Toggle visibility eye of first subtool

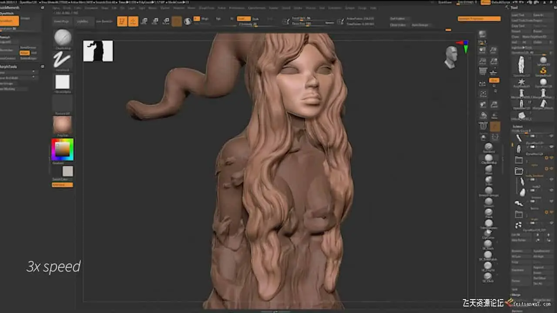click(551, 136)
